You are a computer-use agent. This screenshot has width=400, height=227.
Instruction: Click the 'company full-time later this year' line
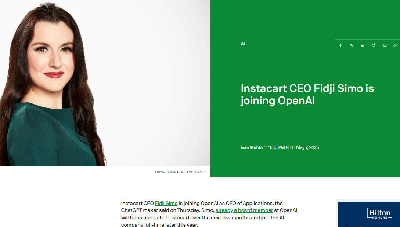point(159,225)
